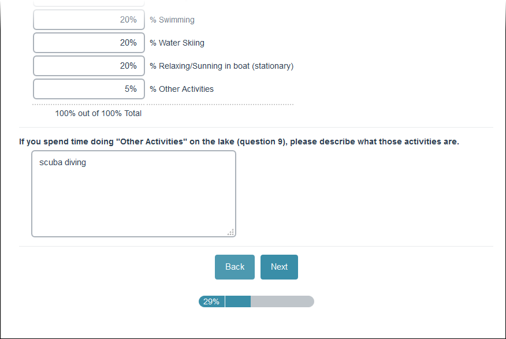The image size is (506, 339).
Task: Click the Other Activities percentage box
Action: 89,89
